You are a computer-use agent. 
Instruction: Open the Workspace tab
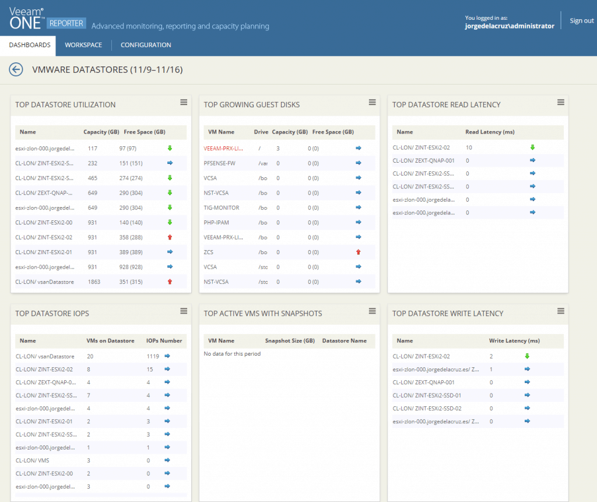click(83, 45)
